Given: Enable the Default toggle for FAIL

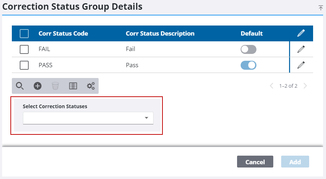Looking at the screenshot, I should click(x=248, y=49).
